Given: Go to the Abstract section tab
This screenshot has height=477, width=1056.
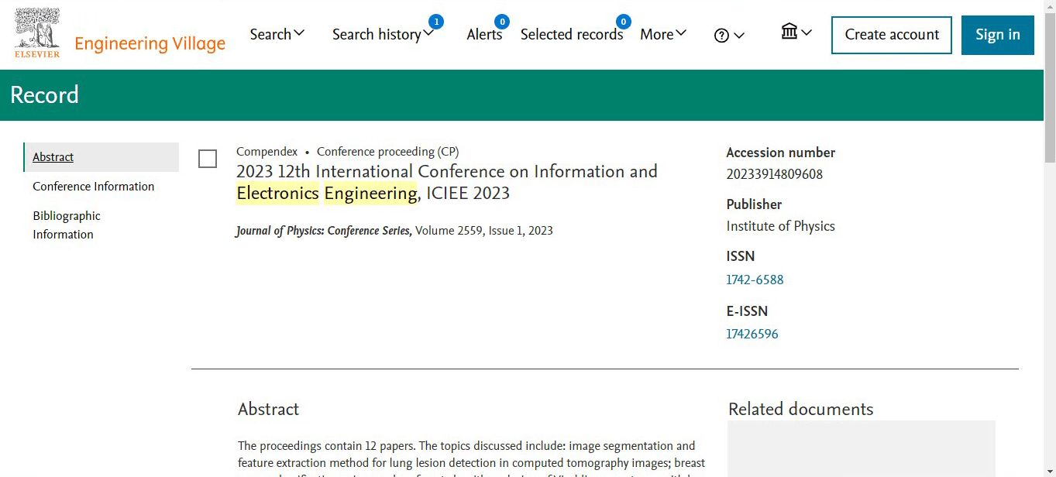Looking at the screenshot, I should pos(101,157).
